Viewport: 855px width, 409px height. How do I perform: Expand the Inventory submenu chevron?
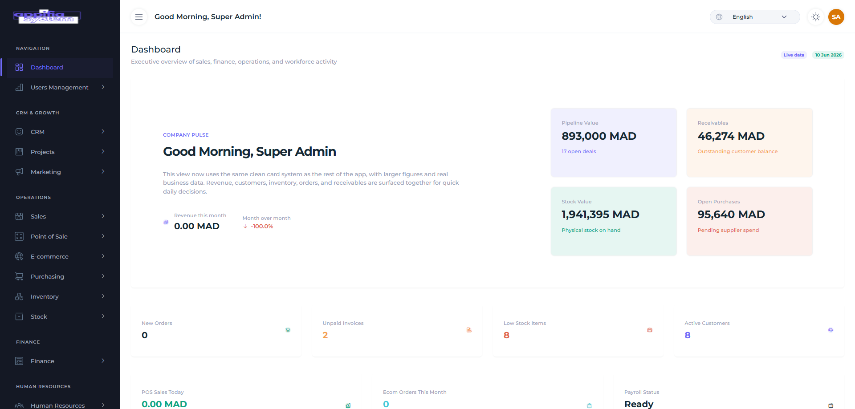pos(103,296)
